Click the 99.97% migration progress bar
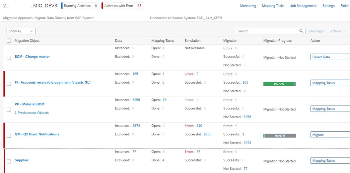 click(x=279, y=136)
